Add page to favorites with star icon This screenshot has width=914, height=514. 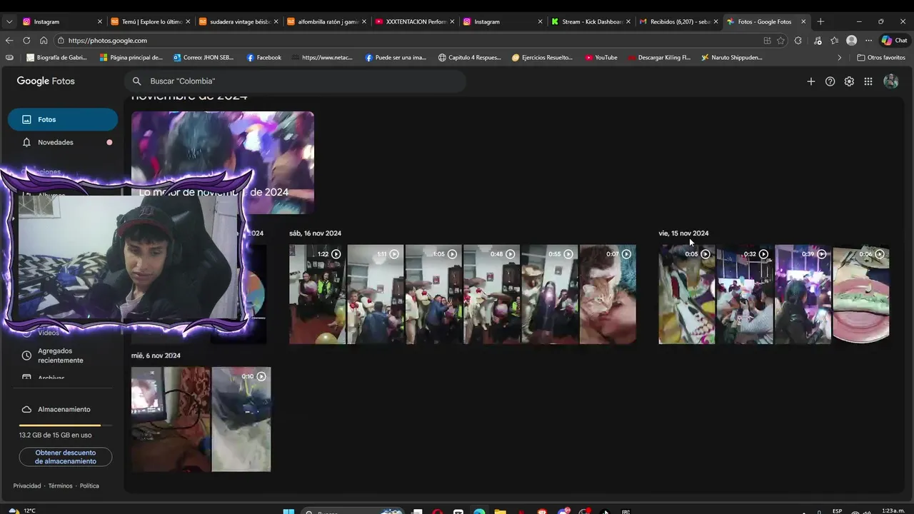tap(780, 41)
